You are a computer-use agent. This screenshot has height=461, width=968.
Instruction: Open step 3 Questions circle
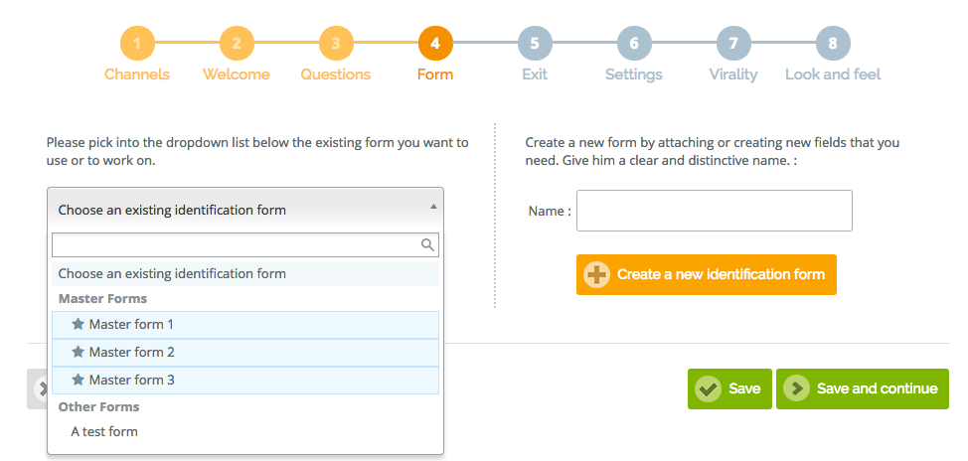336,44
